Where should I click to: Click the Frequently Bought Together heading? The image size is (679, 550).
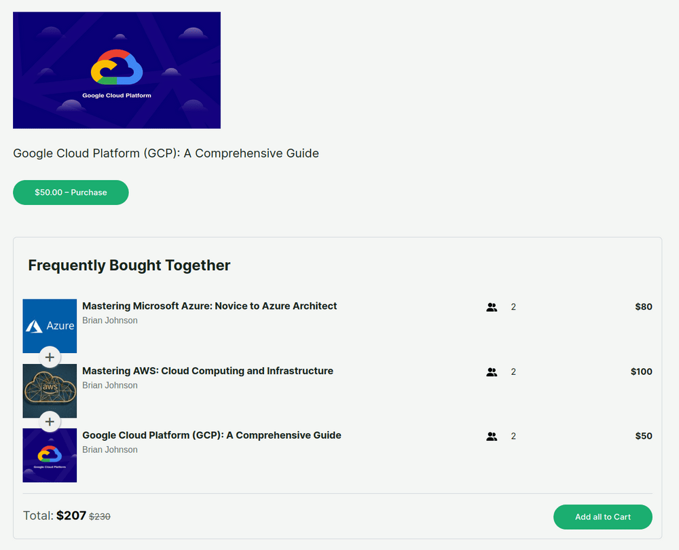[x=129, y=265]
